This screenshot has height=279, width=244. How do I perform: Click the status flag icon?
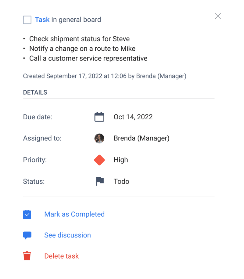[99, 181]
